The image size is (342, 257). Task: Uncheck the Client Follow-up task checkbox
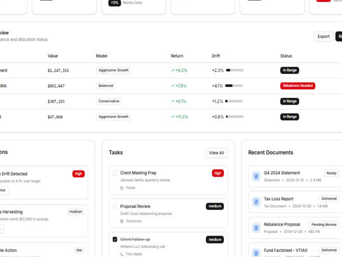point(115,239)
